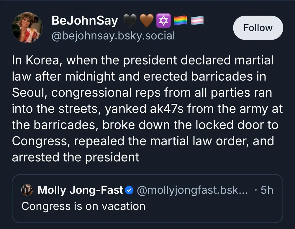
Task: Open the @bejohnsay.bsky.social handle link
Action: click(x=113, y=36)
